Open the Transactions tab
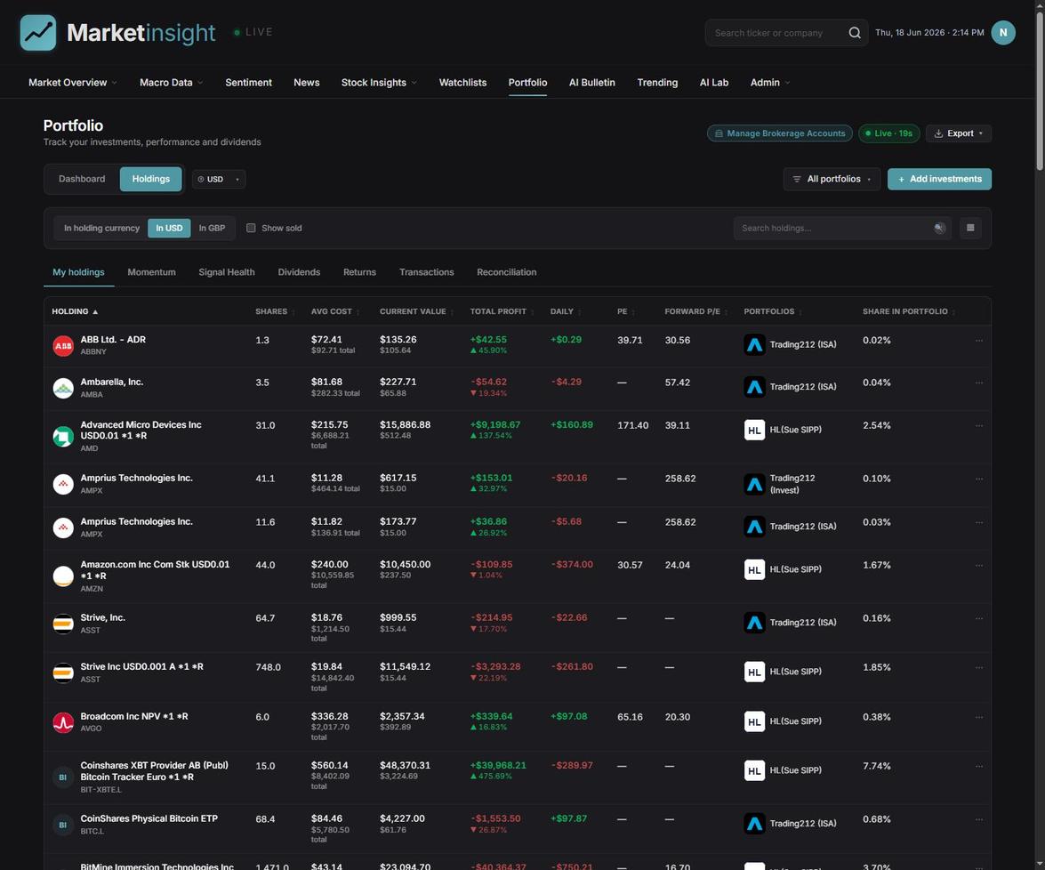 click(427, 272)
